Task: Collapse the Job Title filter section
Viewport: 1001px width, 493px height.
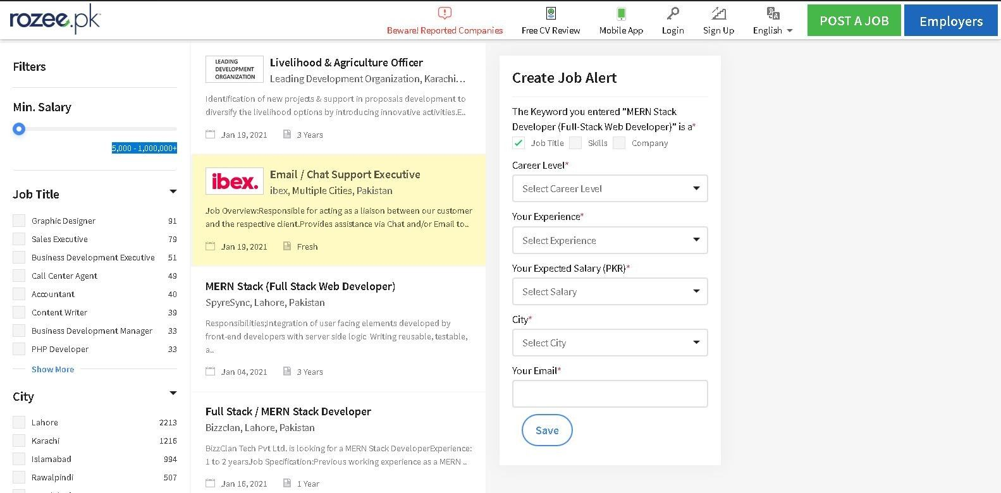Action: 173,192
